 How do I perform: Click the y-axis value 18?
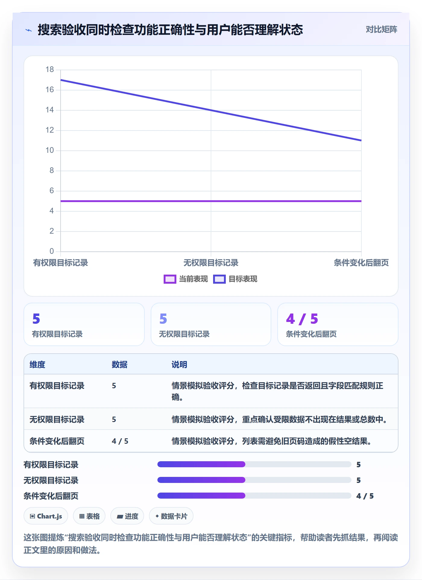click(50, 70)
